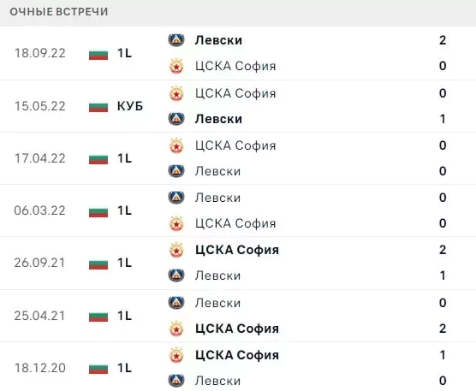Click Levski crest in 18.12.20 match
Image resolution: width=476 pixels, height=391 pixels.
[176, 381]
